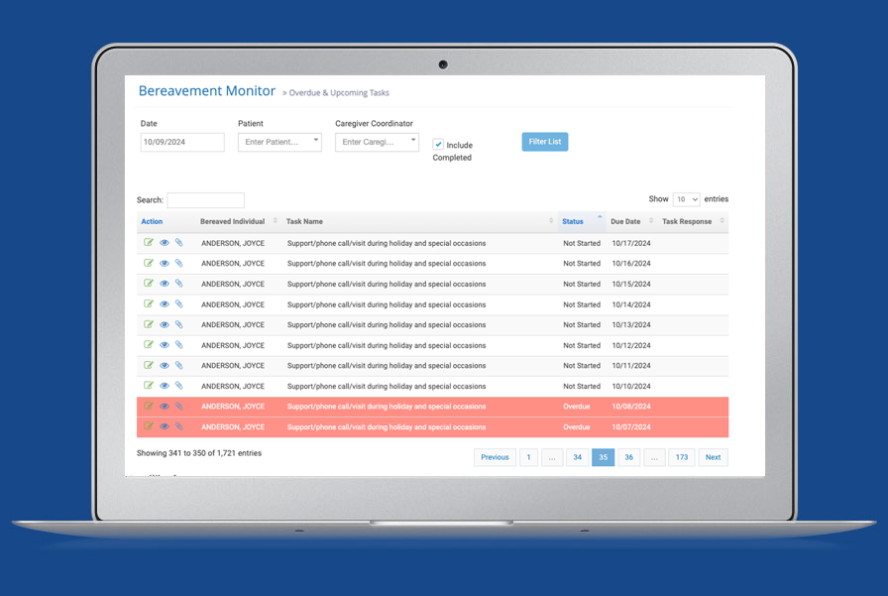Sort by Task Name column
Image resolution: width=888 pixels, height=596 pixels.
419,221
